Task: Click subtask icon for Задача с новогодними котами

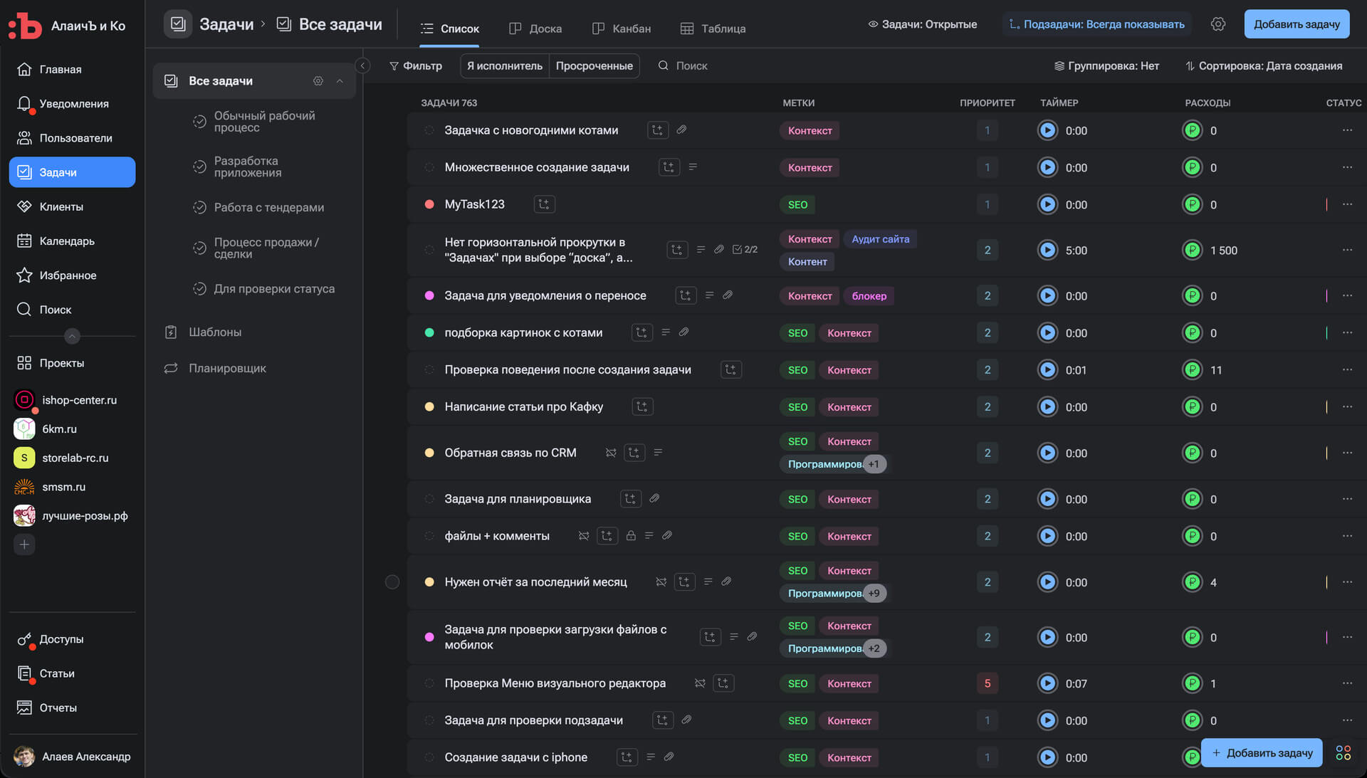Action: (x=657, y=130)
